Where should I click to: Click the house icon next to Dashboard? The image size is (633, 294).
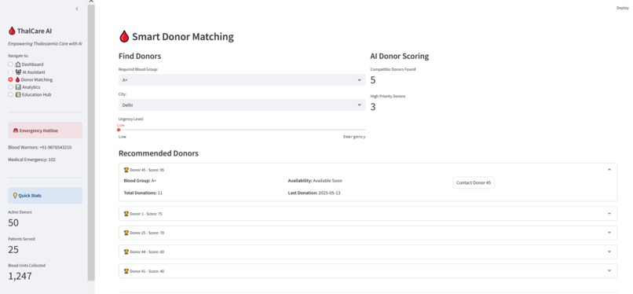18,64
